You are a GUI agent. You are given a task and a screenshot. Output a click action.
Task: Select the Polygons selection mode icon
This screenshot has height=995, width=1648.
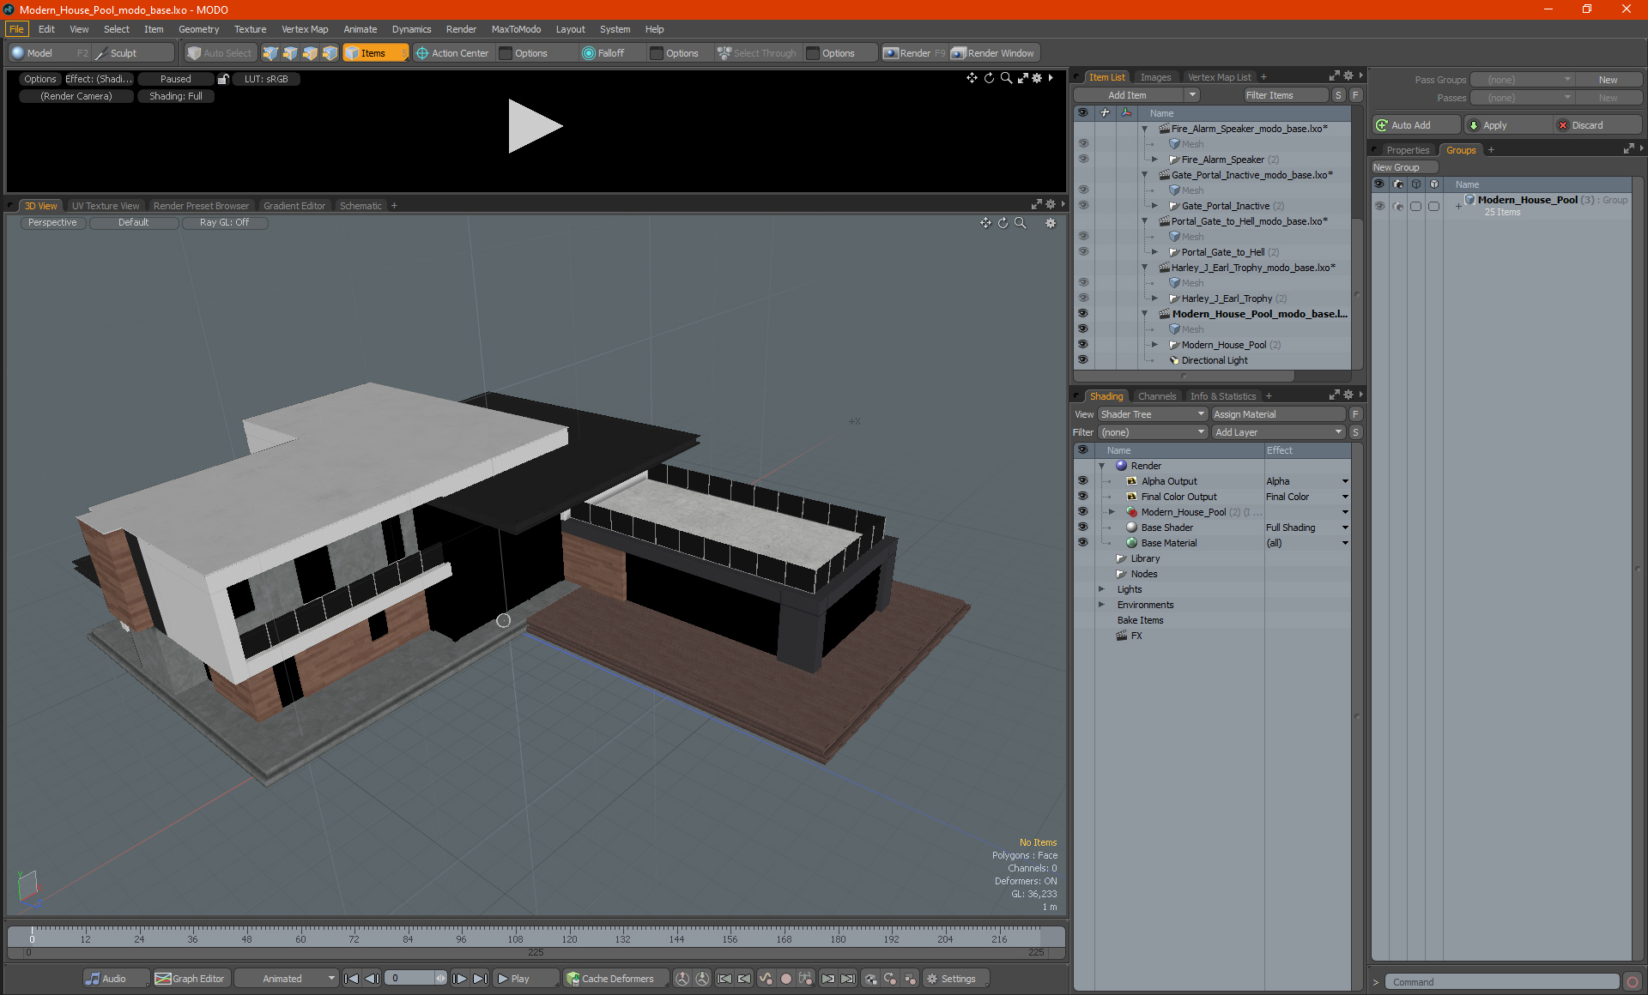tap(310, 53)
